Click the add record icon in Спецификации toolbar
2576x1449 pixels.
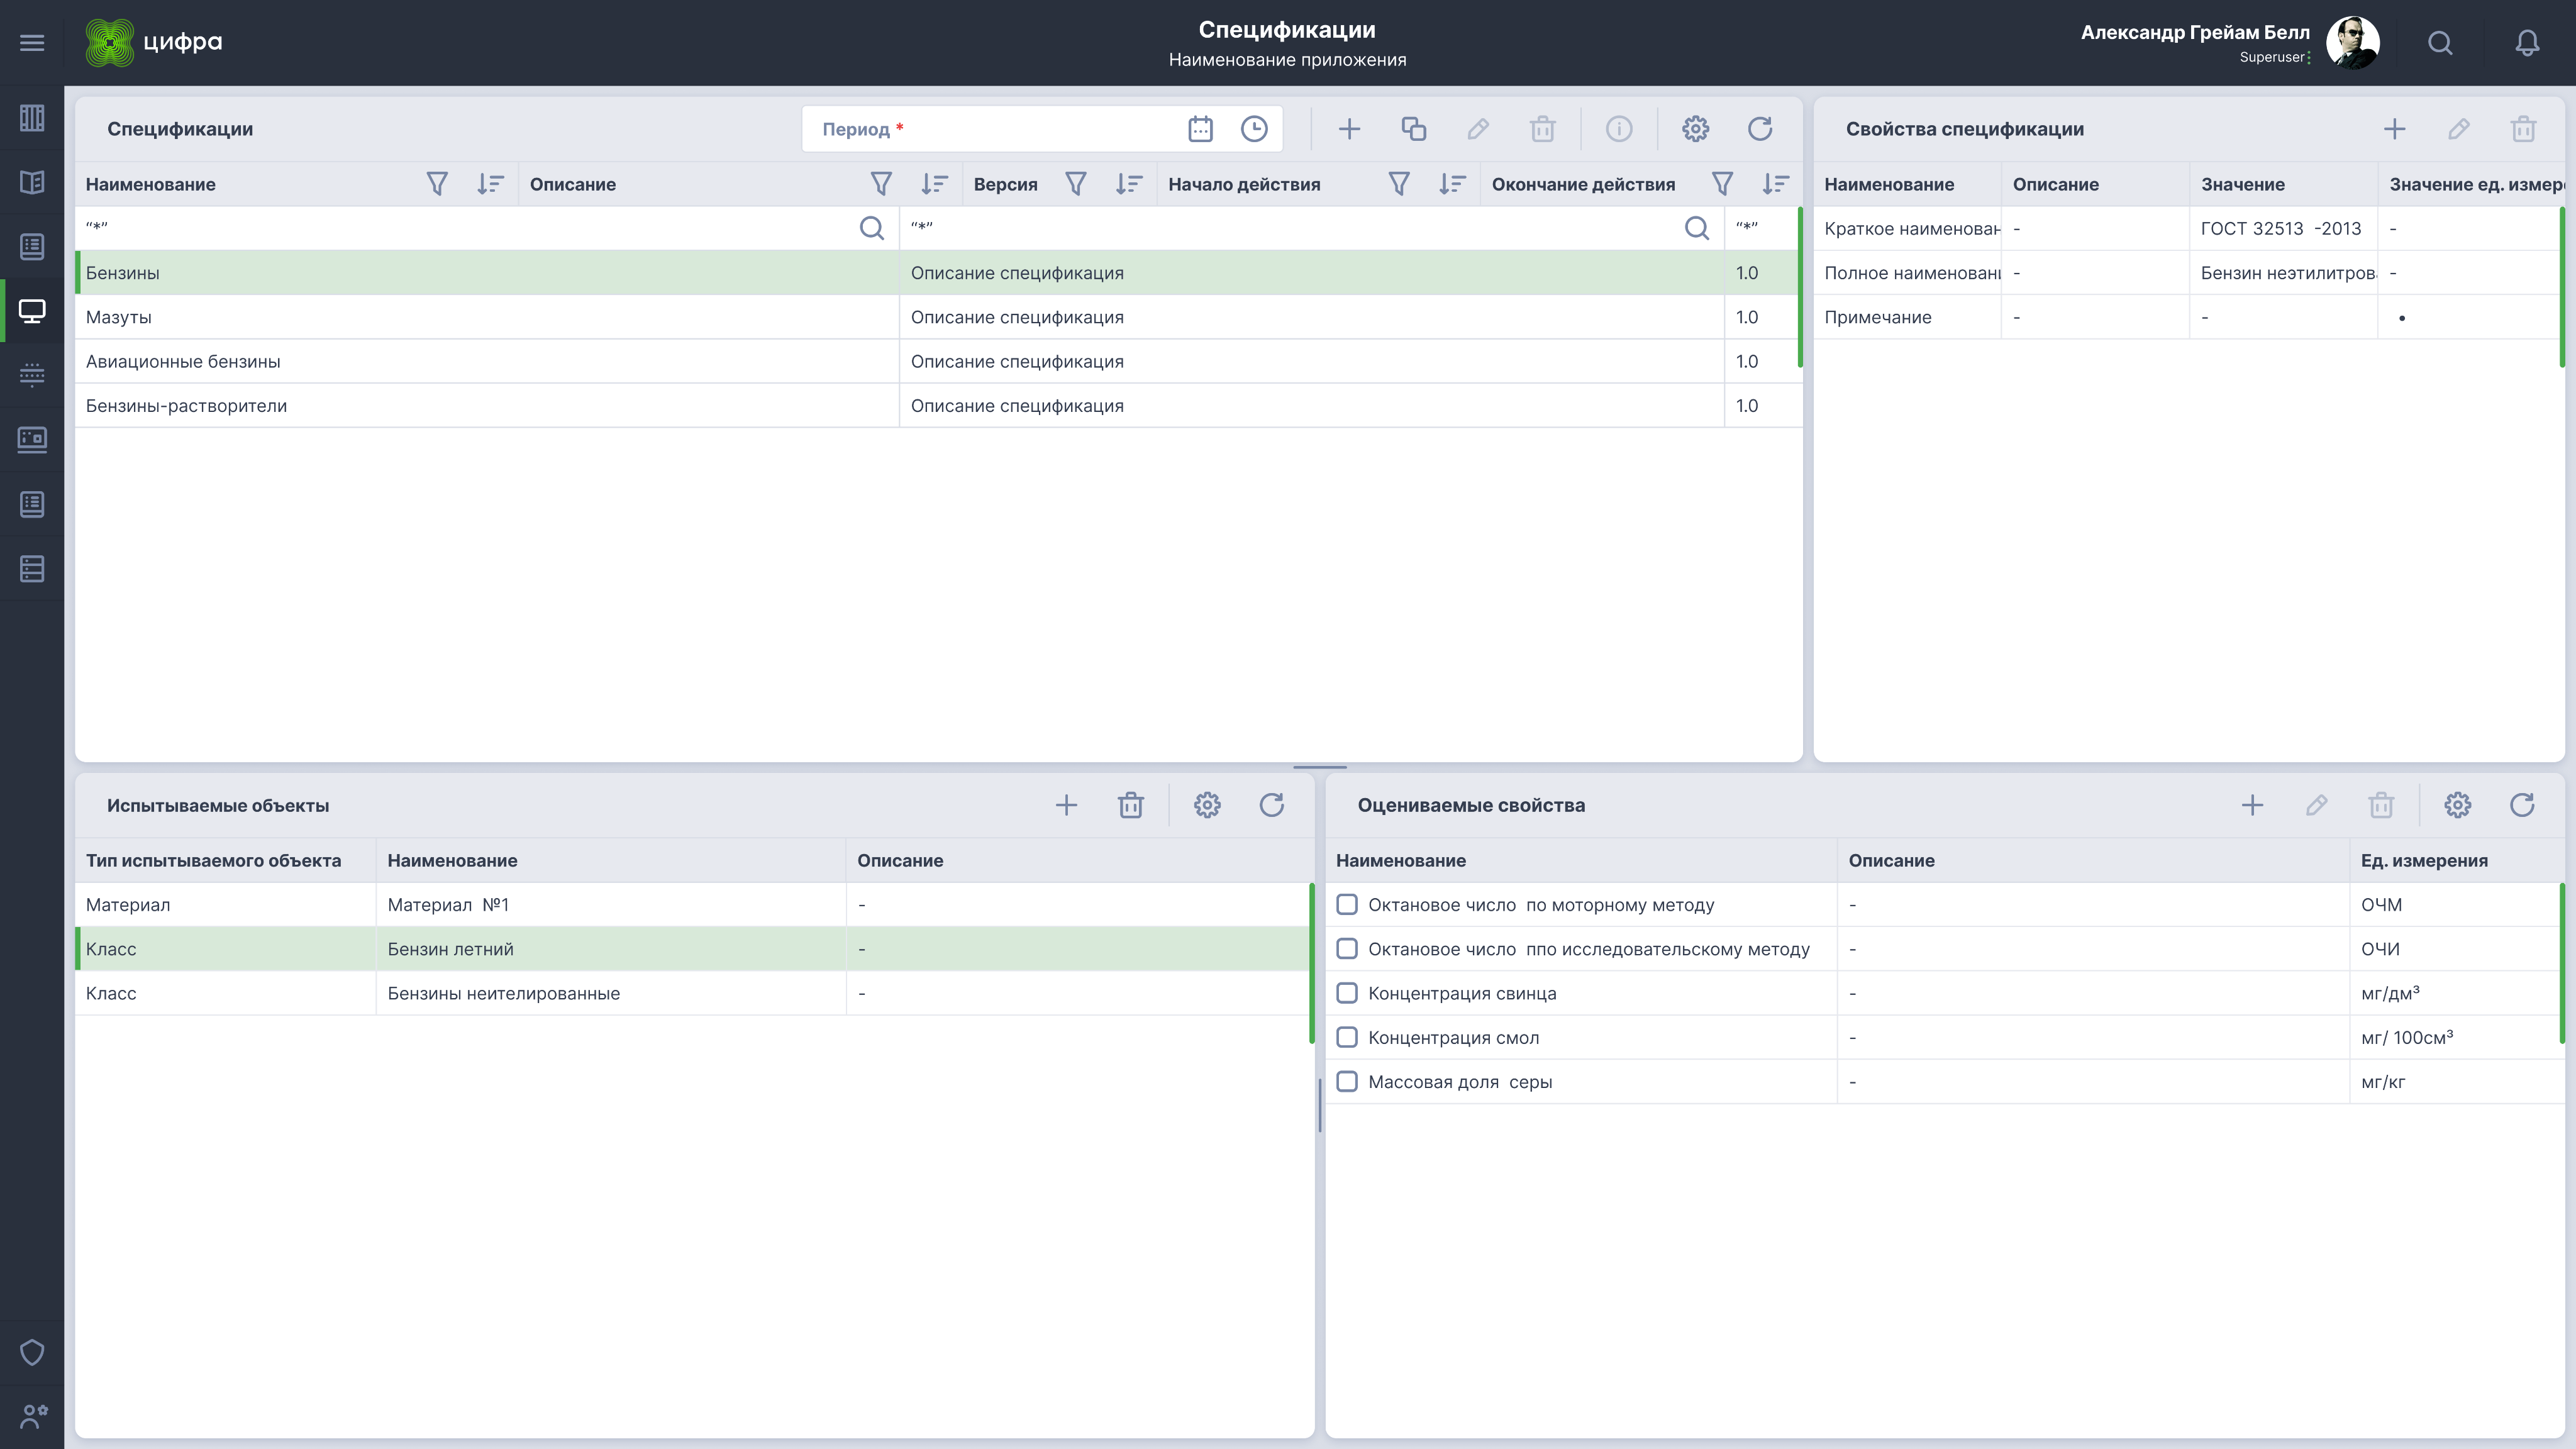(x=1348, y=128)
